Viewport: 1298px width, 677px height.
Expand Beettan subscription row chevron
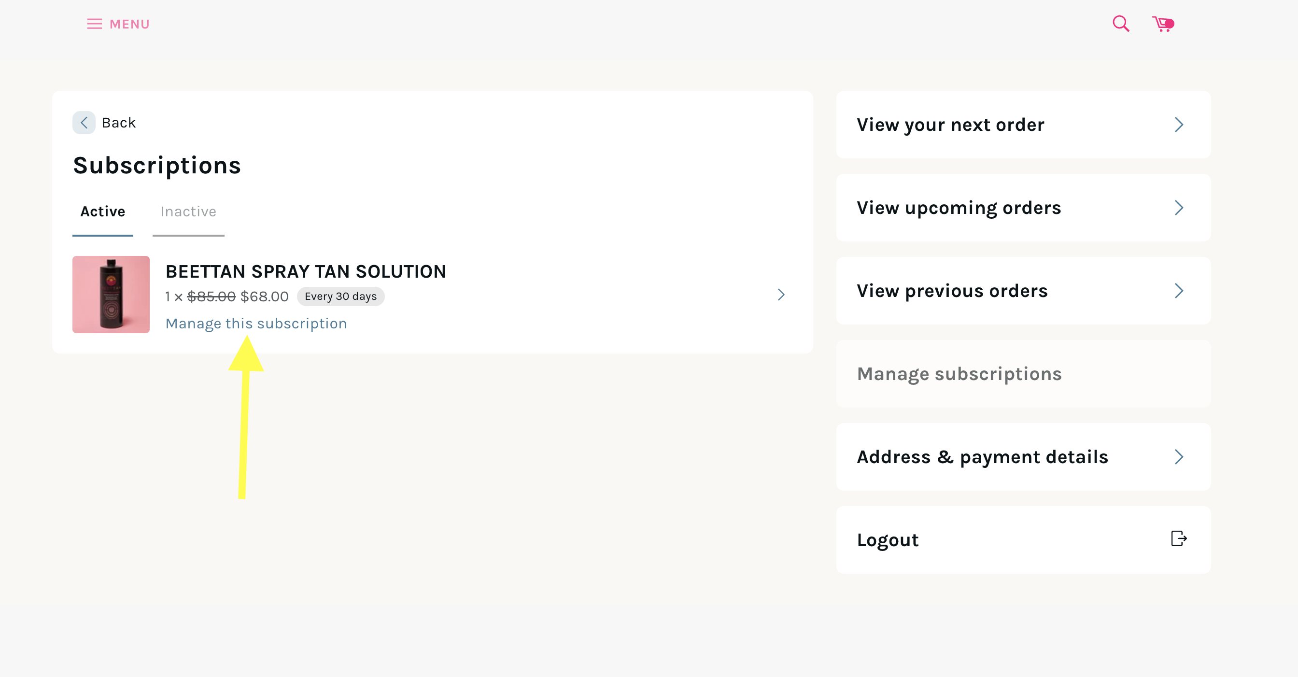[780, 295]
